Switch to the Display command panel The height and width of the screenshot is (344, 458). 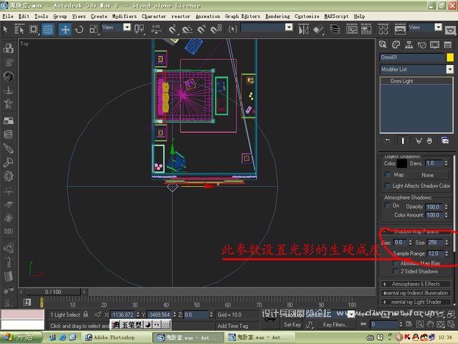click(x=435, y=45)
